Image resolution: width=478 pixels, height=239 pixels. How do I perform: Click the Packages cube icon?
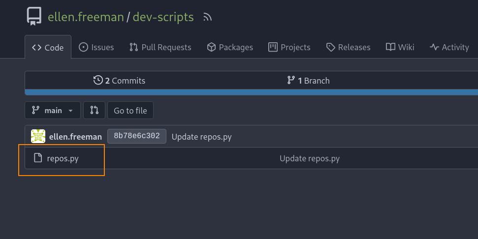pos(211,47)
